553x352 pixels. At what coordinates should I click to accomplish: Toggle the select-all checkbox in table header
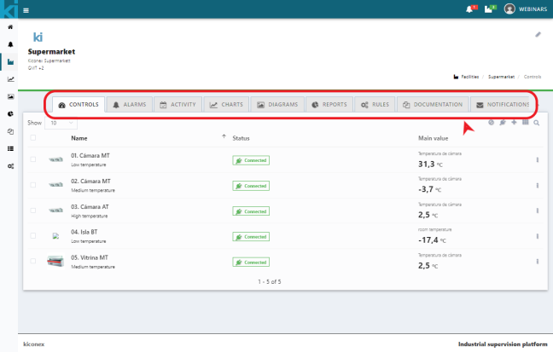(33, 137)
